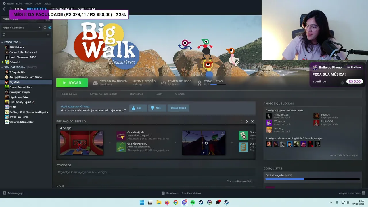The height and width of the screenshot is (207, 368).
Task: Open the Forest Doesn't Care game icon
Action: tap(7, 87)
